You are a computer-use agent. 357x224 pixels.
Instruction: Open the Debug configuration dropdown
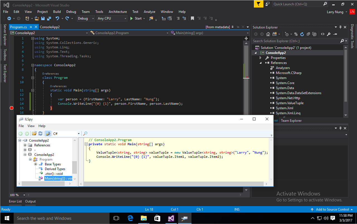tap(86, 18)
